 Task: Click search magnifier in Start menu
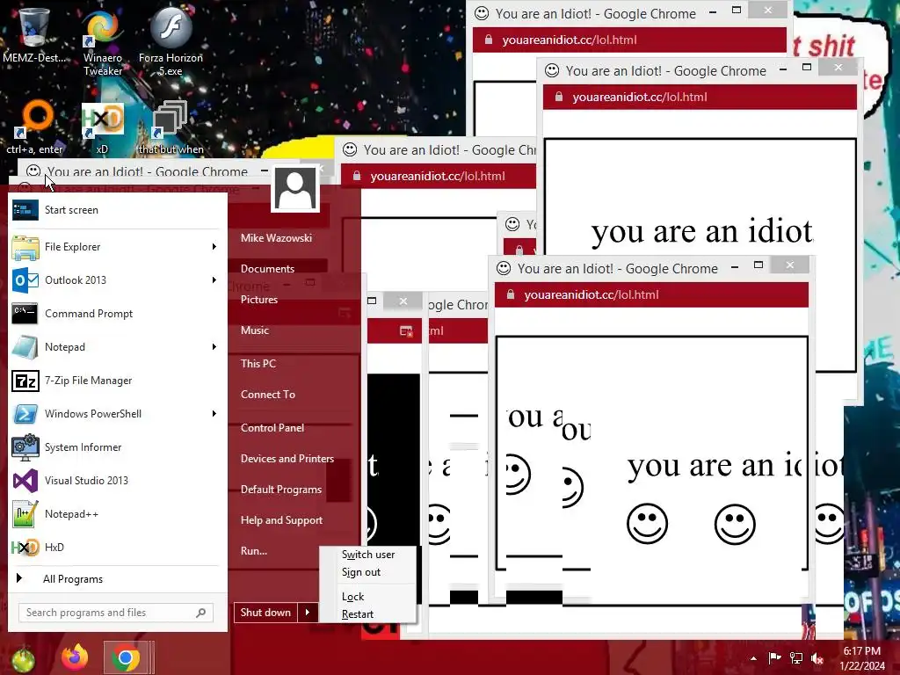(x=201, y=613)
